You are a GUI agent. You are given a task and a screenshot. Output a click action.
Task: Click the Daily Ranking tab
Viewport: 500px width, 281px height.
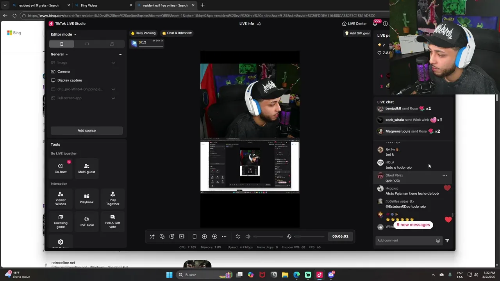click(x=143, y=33)
